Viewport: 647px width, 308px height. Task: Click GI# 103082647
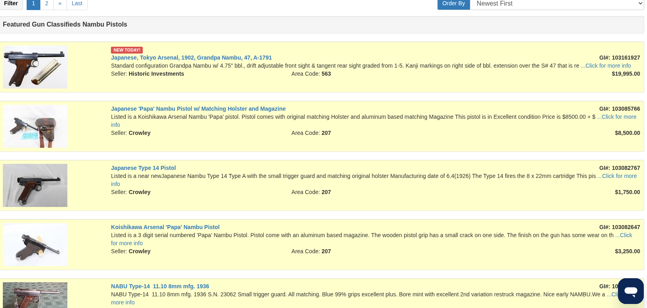click(620, 227)
